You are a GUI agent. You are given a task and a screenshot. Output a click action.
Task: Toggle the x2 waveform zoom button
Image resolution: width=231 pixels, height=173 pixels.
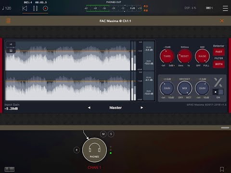[x=11, y=44]
